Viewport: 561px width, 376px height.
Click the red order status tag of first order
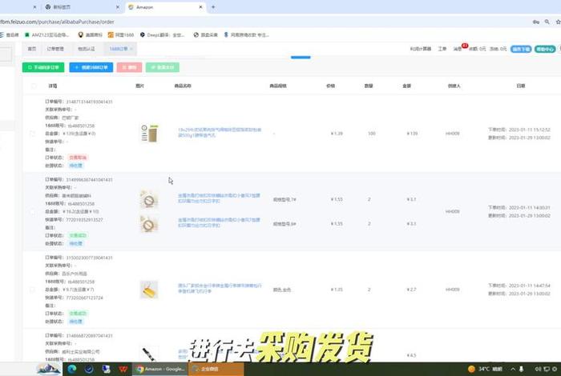(x=78, y=158)
